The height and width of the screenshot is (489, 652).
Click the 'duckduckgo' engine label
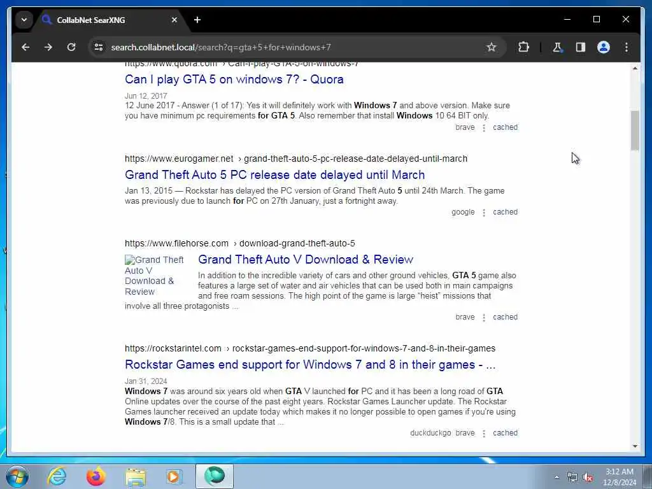pos(430,433)
